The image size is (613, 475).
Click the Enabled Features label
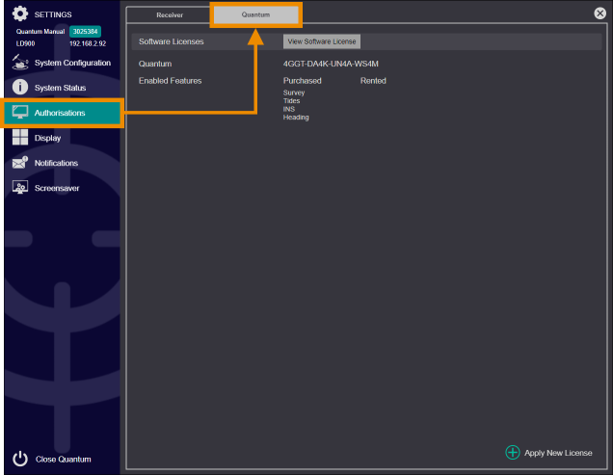(x=170, y=81)
